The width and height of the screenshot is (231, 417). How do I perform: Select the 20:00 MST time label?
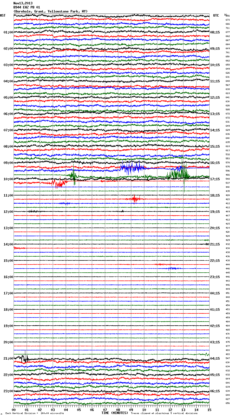click(8, 342)
